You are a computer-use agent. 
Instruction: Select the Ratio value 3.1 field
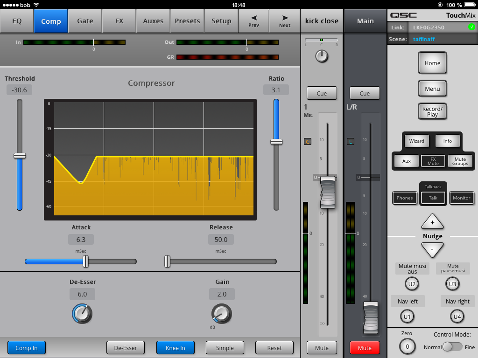click(x=276, y=90)
